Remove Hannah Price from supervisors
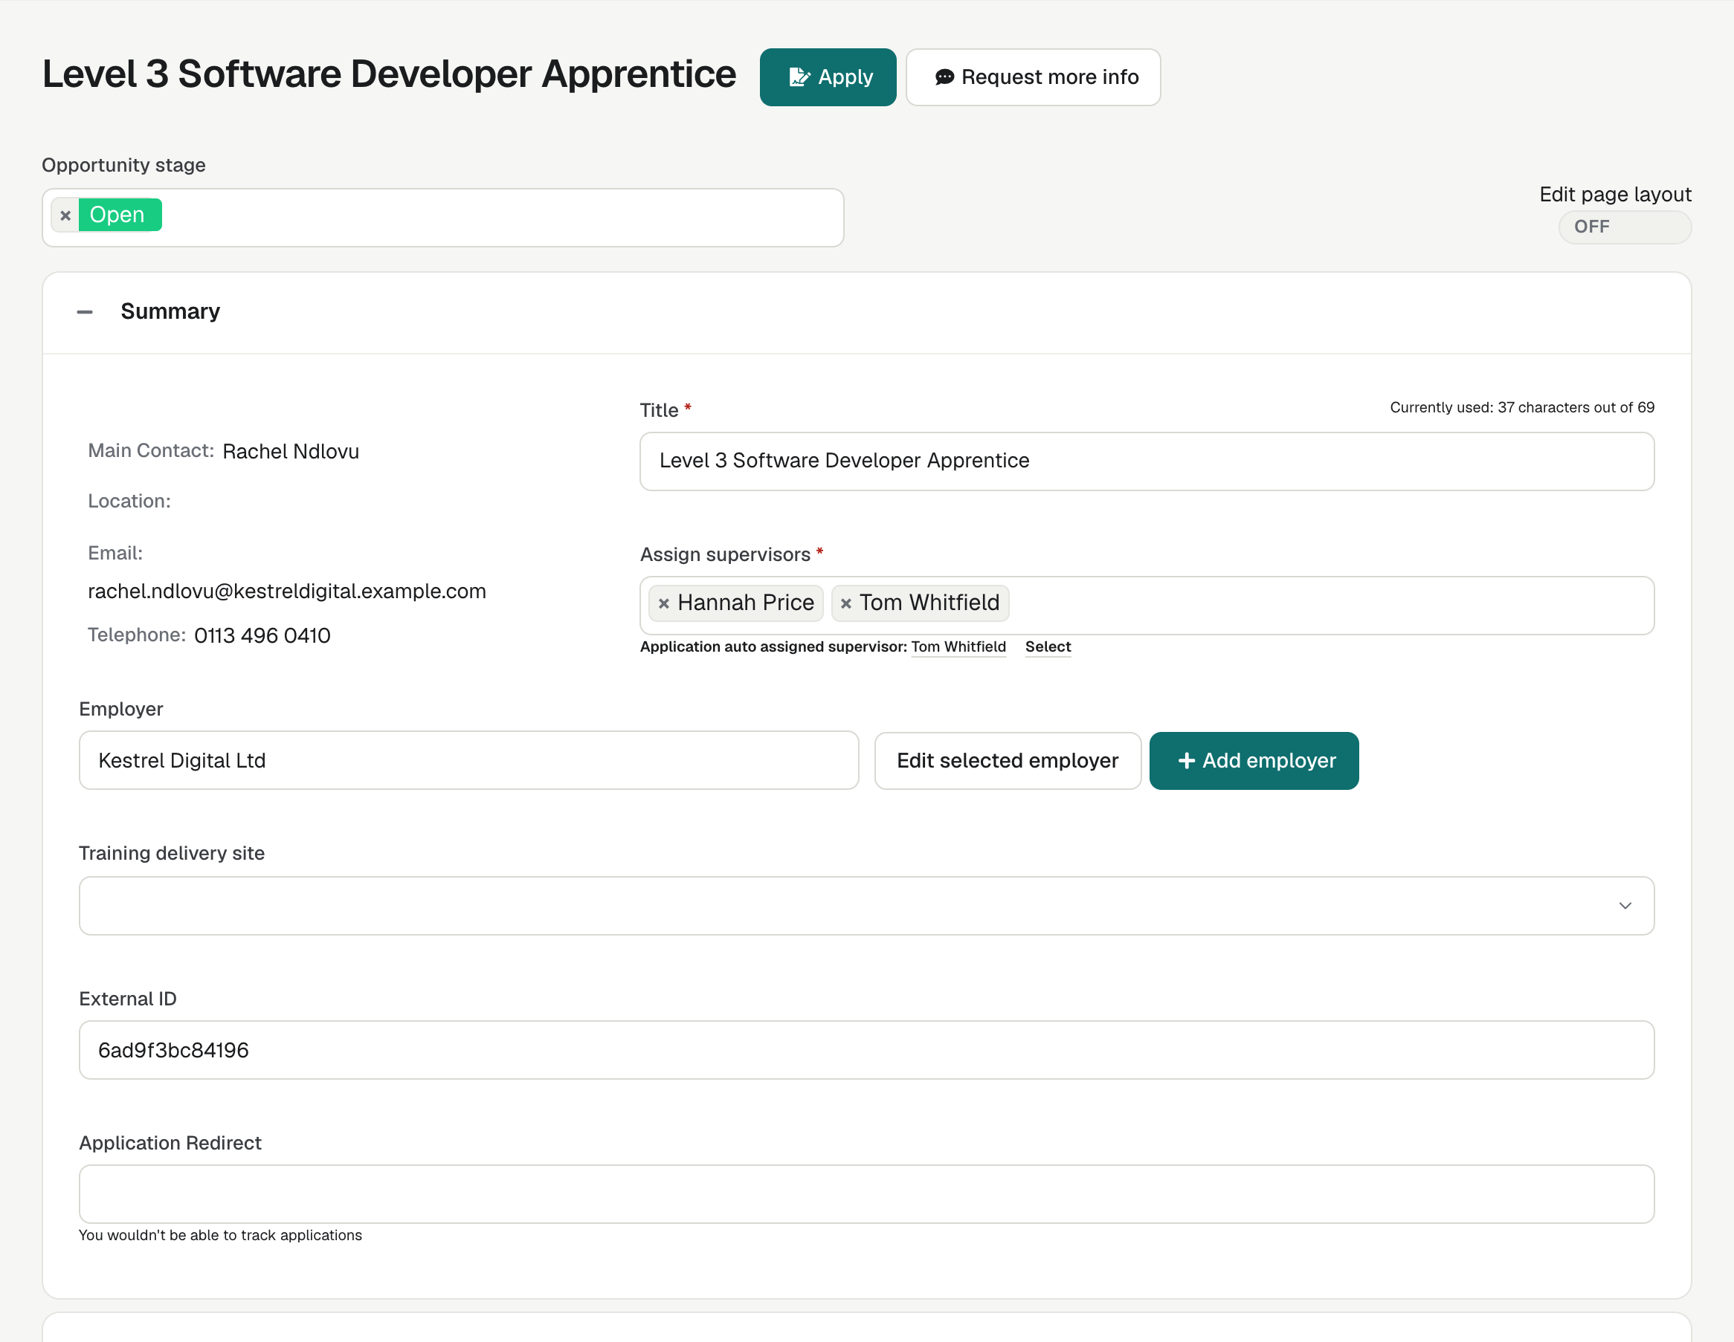 click(x=664, y=603)
